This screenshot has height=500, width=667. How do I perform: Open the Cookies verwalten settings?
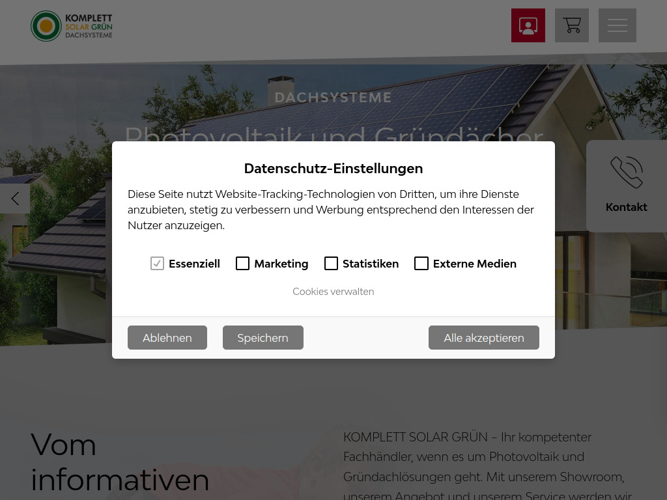[x=333, y=291]
